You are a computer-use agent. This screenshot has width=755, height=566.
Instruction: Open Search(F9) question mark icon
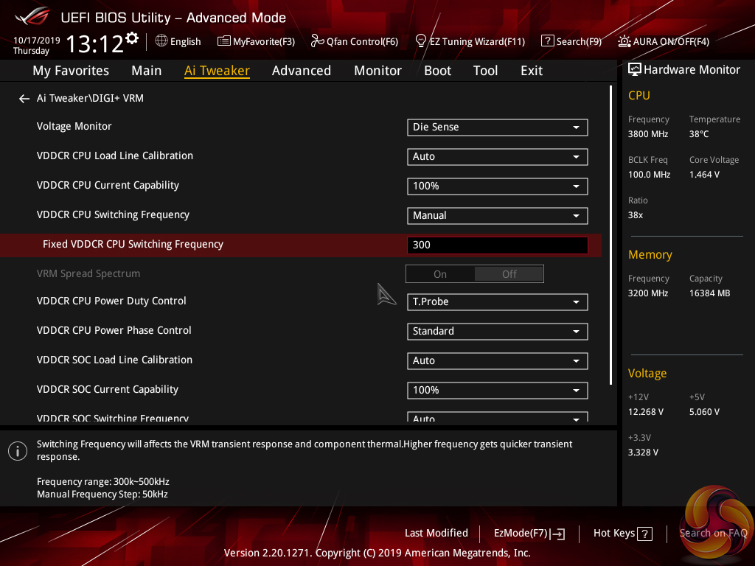(x=547, y=41)
